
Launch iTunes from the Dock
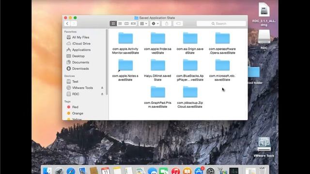click(175, 171)
